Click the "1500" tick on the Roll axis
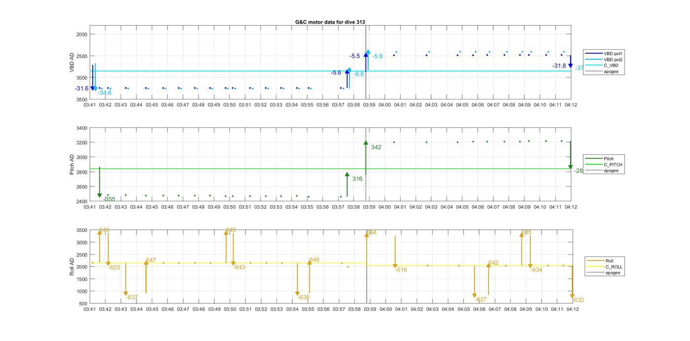Screen dimensions: 690x341 click(82, 279)
